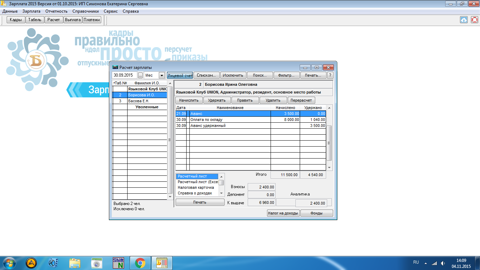
Task: Click the volume icon in system tray
Action: (x=443, y=263)
